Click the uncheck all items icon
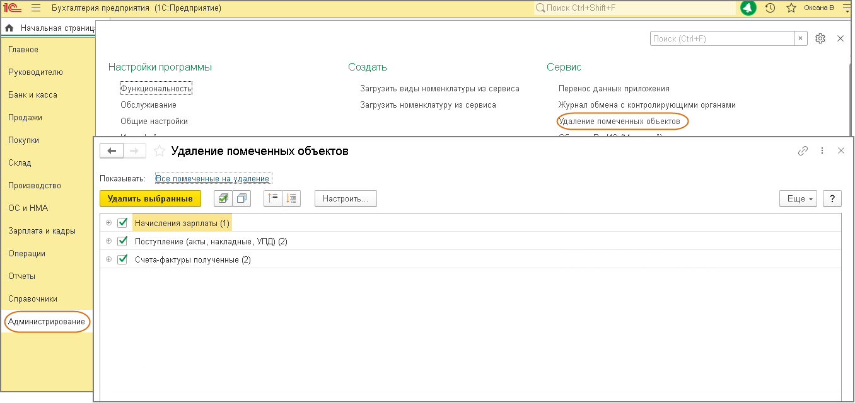855x403 pixels. click(x=241, y=198)
